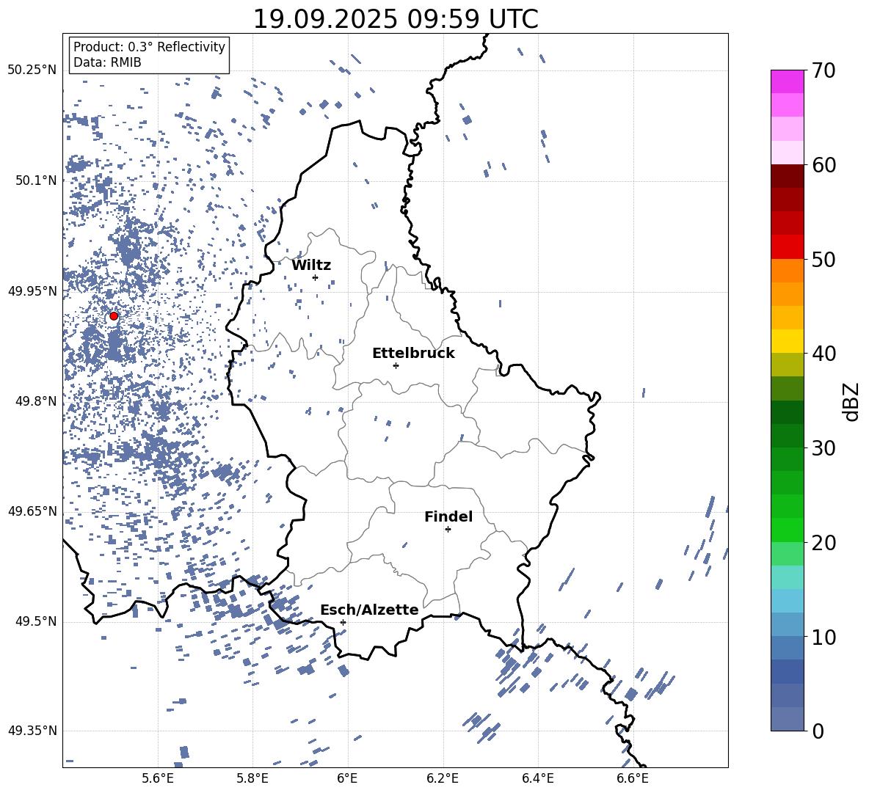Click the 6°E longitude tick label
Screen dimensions: 869x793
pos(347,778)
